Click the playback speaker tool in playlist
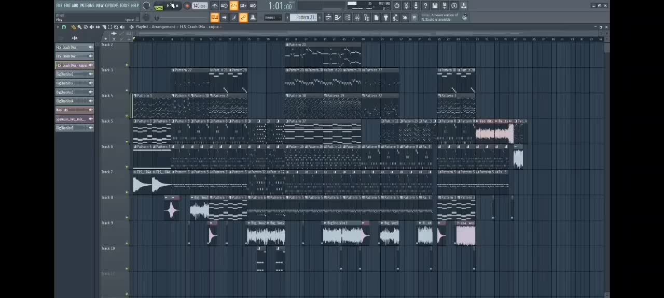Screen dimensions: 664x298 122,27
